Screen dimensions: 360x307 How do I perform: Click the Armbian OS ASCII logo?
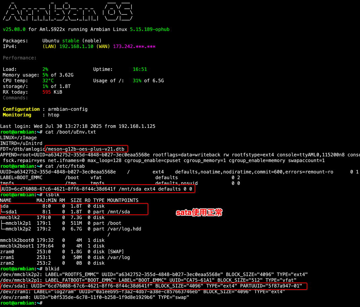click(67, 12)
